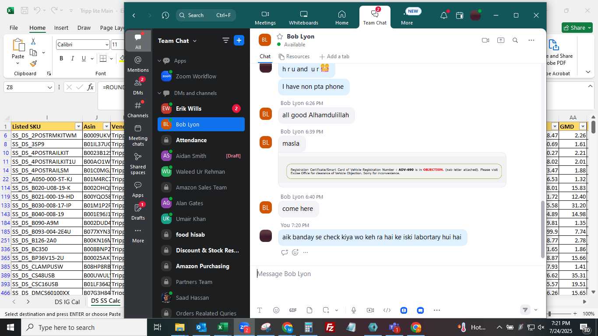Open Zoom history clock icon
598x336 pixels.
pyautogui.click(x=165, y=15)
